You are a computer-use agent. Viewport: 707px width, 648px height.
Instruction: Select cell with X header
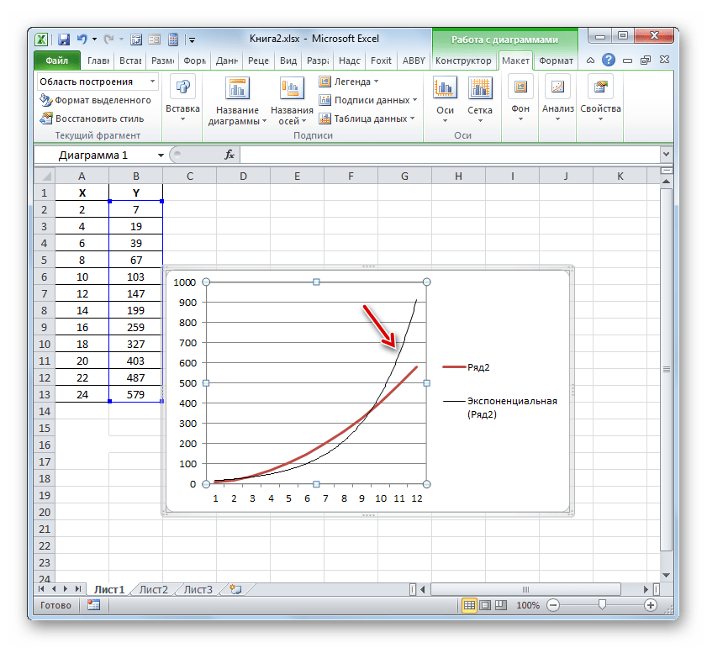[x=82, y=193]
